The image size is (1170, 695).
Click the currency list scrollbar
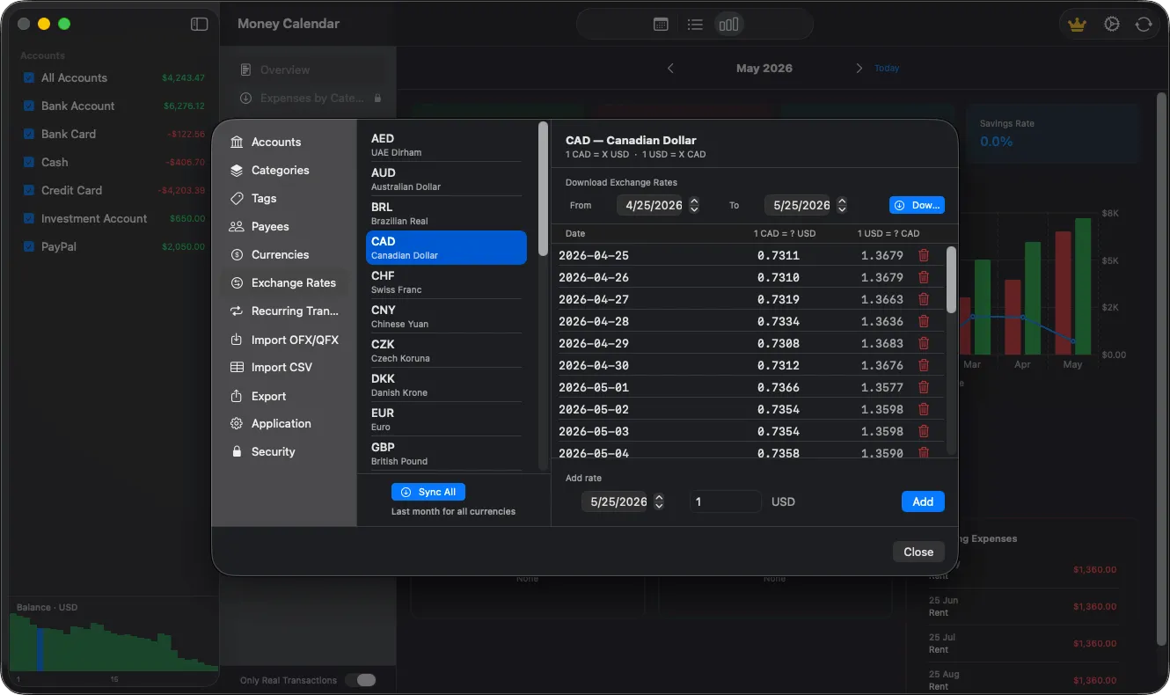(543, 188)
